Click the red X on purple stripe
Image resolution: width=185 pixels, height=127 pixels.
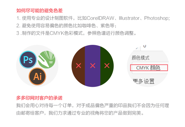coord(92,66)
